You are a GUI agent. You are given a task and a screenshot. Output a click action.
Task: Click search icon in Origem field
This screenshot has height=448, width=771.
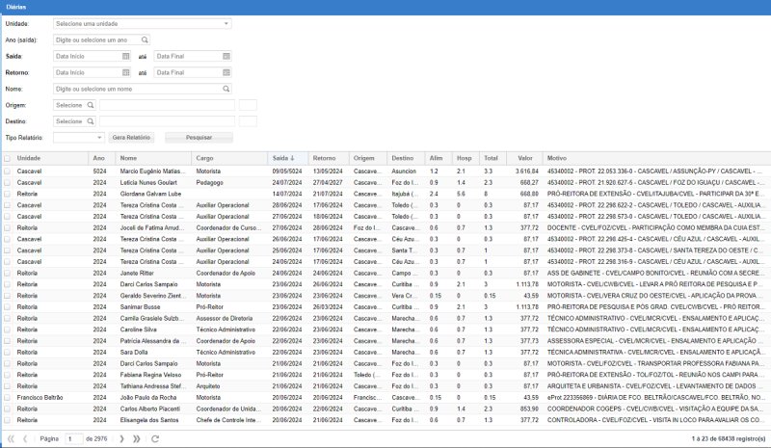coord(91,105)
